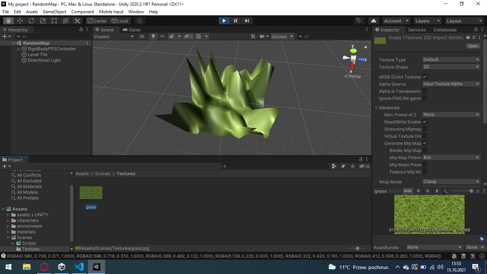The image size is (487, 274).
Task: Open Opera browser from taskbar
Action: click(x=44, y=267)
